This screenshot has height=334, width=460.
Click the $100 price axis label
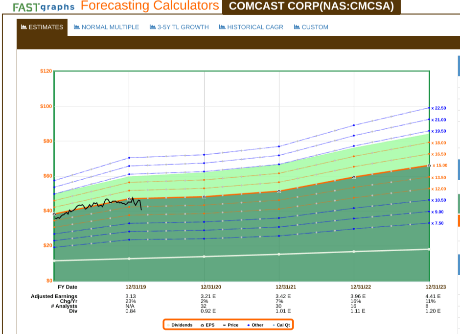tap(46, 106)
